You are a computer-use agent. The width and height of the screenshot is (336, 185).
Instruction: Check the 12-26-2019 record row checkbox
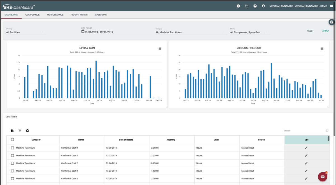point(12,163)
